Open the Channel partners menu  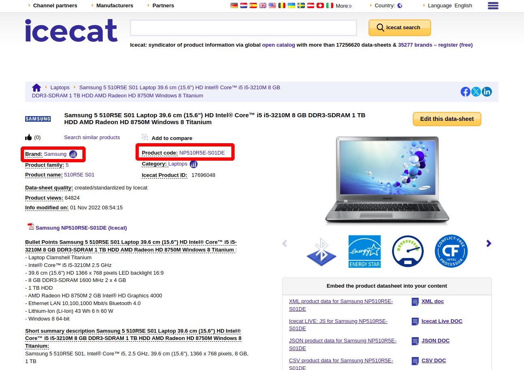[55, 6]
